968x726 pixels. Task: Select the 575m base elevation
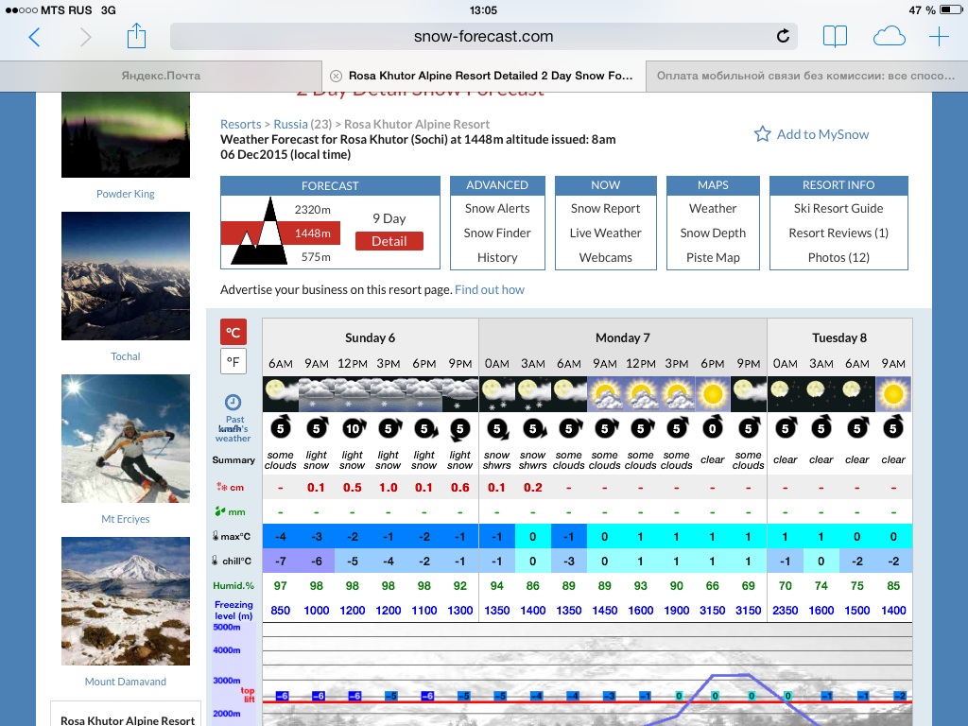[x=315, y=257]
